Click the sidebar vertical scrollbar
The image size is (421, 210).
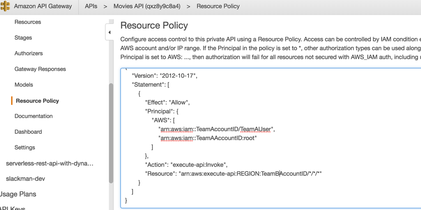click(x=111, y=133)
